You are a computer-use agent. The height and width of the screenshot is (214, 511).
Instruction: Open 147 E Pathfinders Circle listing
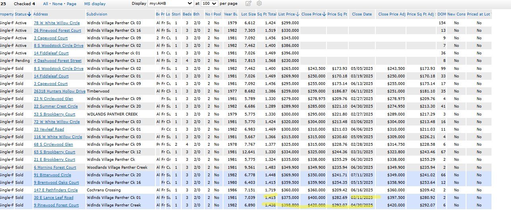pos(56,190)
